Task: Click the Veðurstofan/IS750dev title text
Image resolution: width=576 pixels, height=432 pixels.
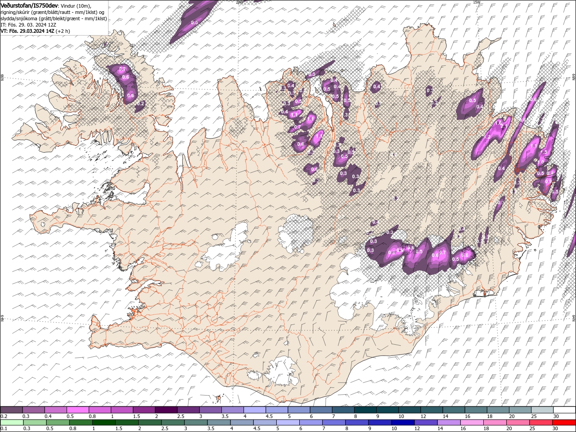Action: coord(29,5)
